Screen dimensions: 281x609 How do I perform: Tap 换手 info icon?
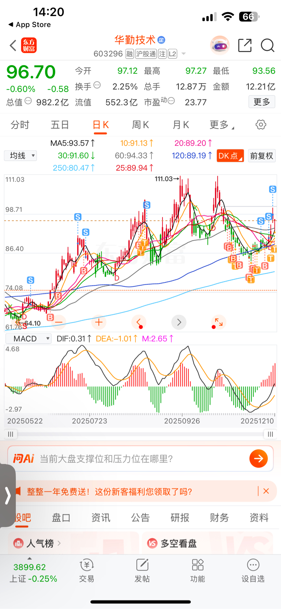[x=97, y=85]
